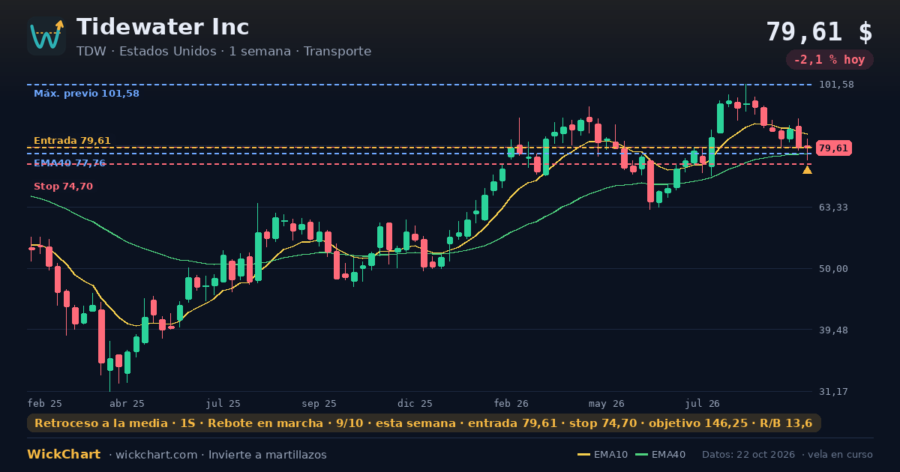Click the TDW · Estados Unidos subtitle line
The width and height of the screenshot is (900, 472).
223,51
